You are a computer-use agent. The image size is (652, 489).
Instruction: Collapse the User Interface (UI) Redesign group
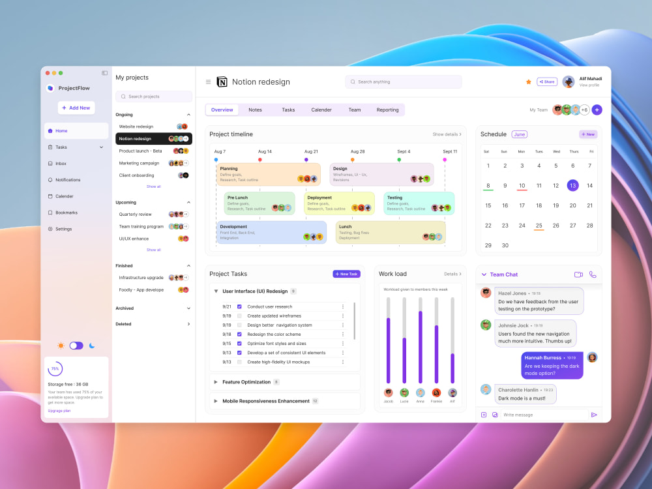(x=216, y=291)
